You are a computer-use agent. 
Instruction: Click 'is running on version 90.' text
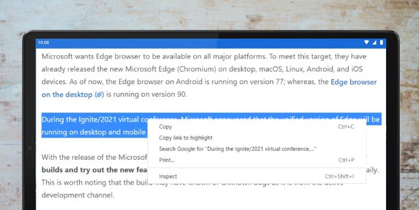(x=147, y=95)
